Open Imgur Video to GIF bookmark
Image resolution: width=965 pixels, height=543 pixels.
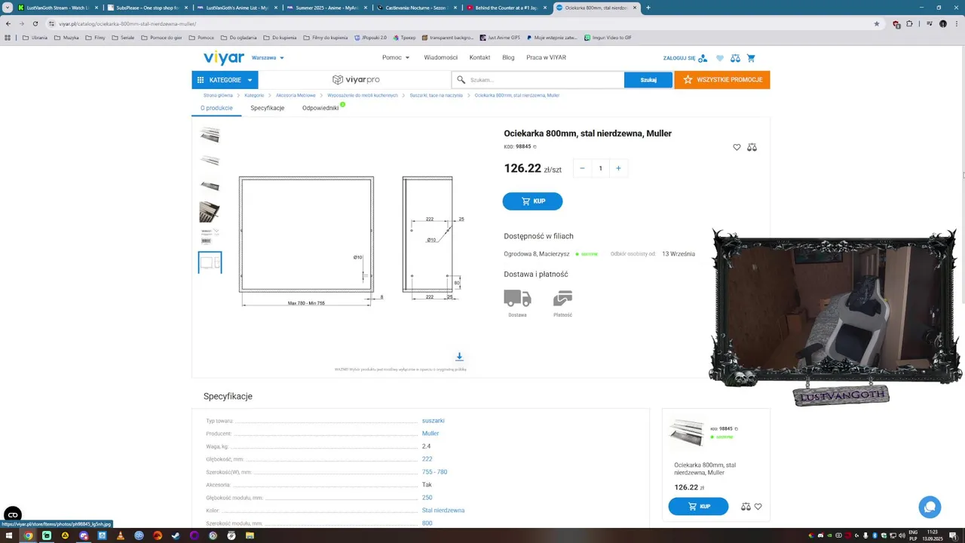point(608,37)
